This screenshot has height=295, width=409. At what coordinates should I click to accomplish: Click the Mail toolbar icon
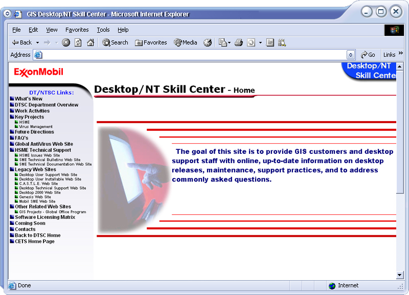pyautogui.click(x=223, y=42)
